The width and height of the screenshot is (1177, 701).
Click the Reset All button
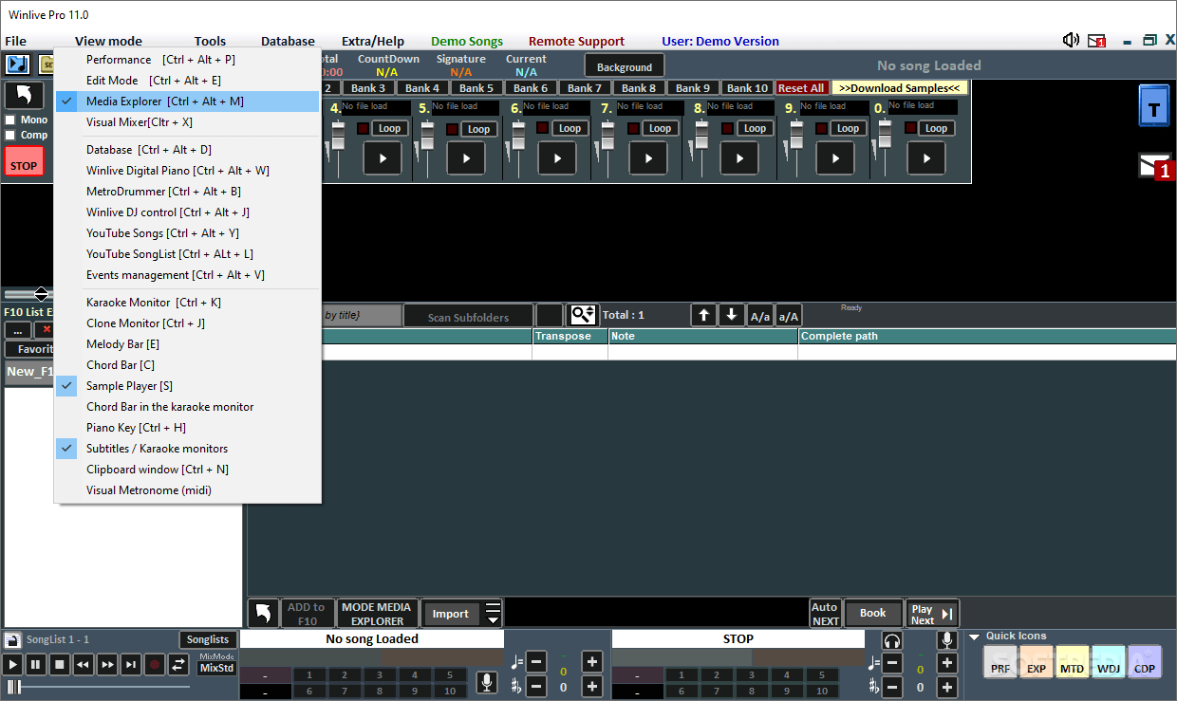point(801,88)
